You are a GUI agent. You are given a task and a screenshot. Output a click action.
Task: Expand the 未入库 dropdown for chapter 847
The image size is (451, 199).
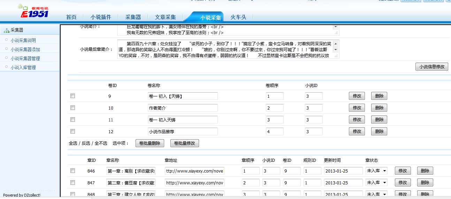pyautogui.click(x=376, y=183)
